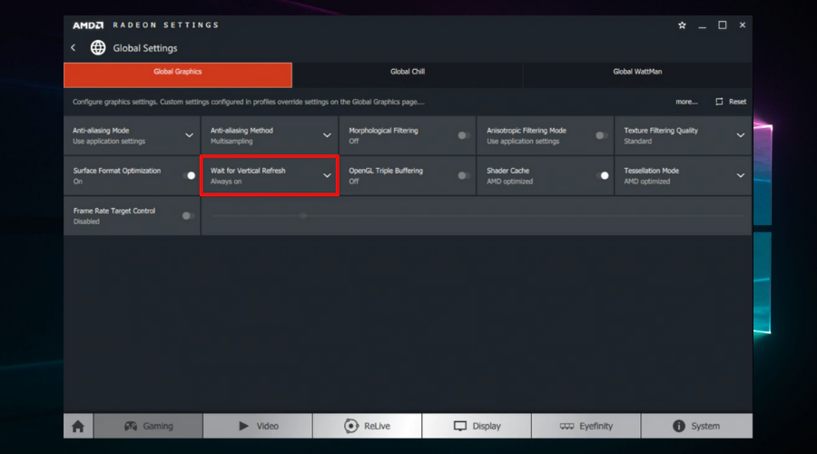The image size is (817, 454).
Task: Click 'On' under Surface Format Optimization
Action: (78, 182)
